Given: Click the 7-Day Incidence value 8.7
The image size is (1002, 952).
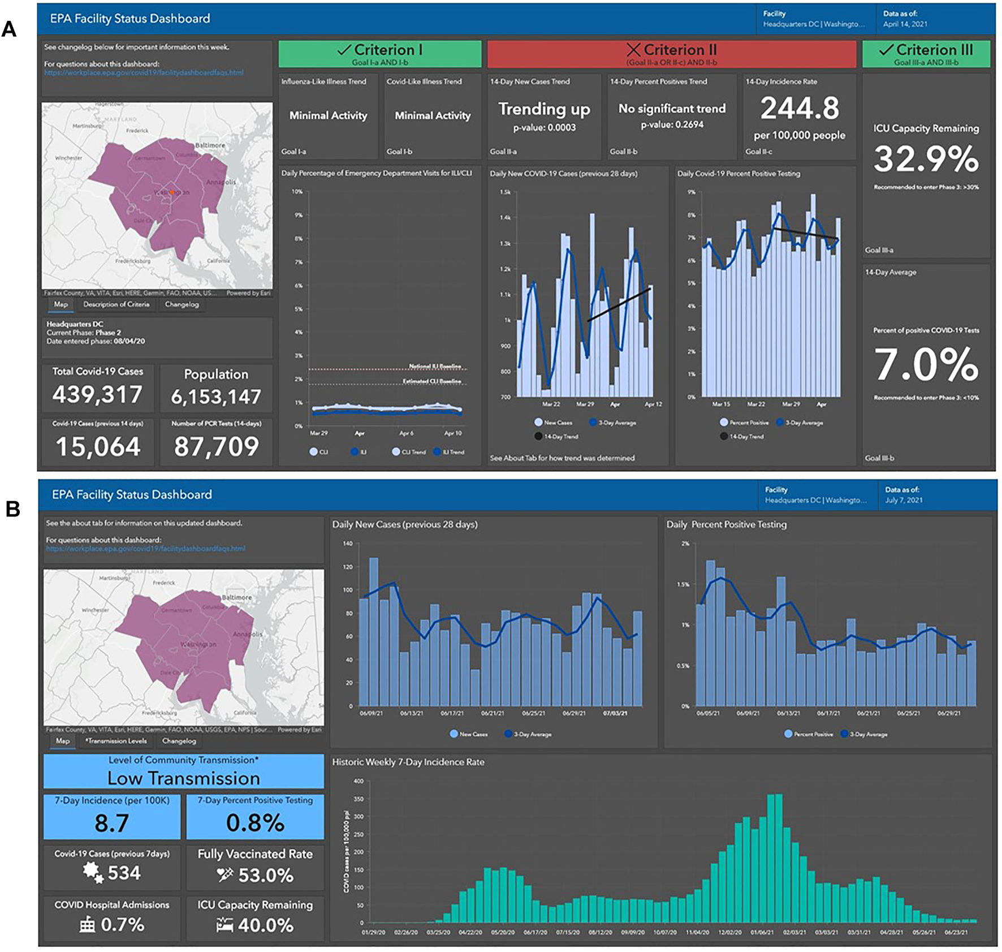Looking at the screenshot, I should click(x=112, y=823).
